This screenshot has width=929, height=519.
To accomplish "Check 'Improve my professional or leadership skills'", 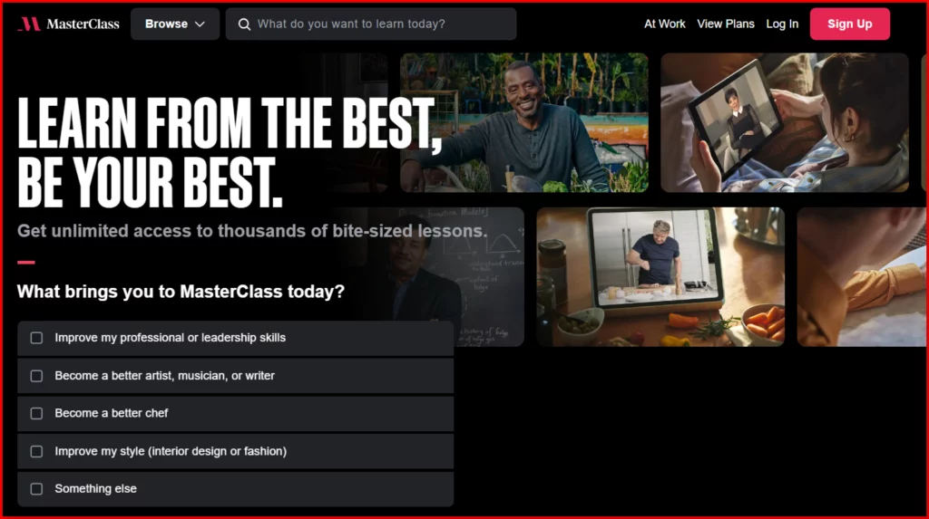I will click(x=36, y=338).
